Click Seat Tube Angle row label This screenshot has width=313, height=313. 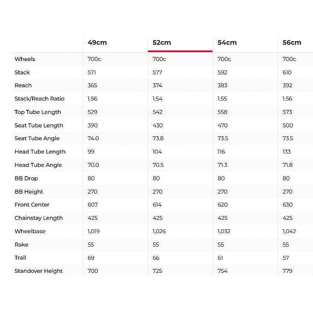click(37, 139)
